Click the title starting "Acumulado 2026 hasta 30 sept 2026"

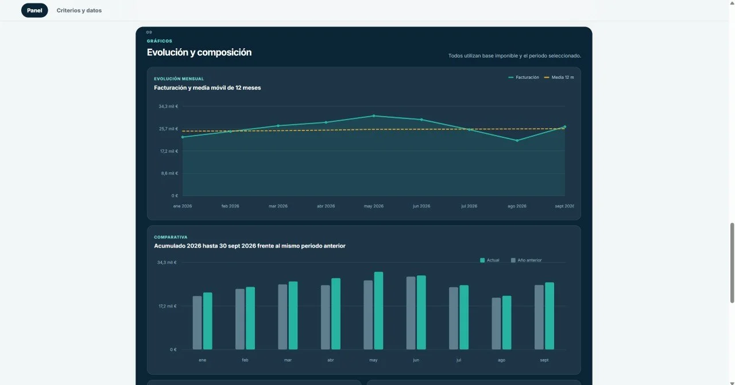point(250,246)
